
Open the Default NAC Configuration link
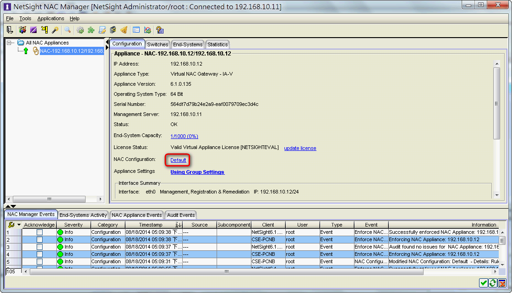pos(178,160)
